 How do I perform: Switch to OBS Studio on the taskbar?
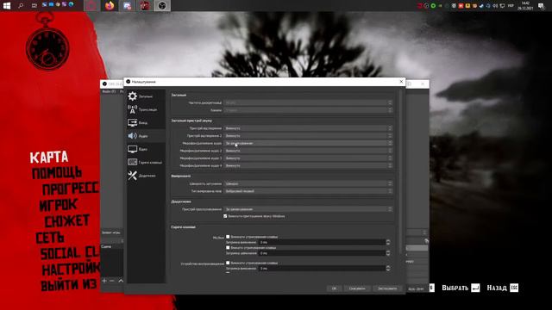tap(162, 6)
